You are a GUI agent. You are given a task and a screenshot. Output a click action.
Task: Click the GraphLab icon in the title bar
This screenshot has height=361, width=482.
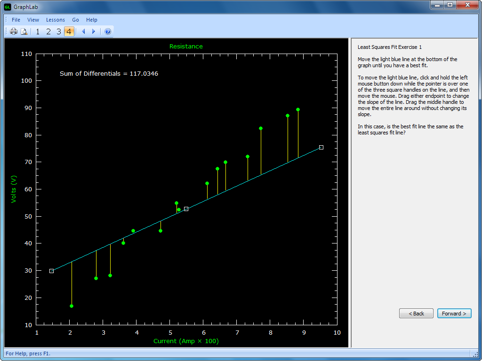tap(8, 7)
